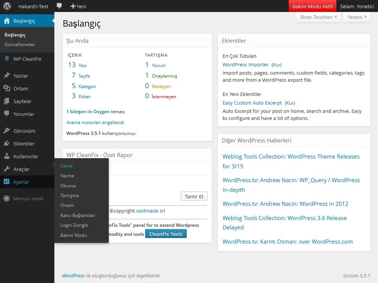Click Arama motorları engellendi link
Screen dimensions: 378x283
(95, 123)
